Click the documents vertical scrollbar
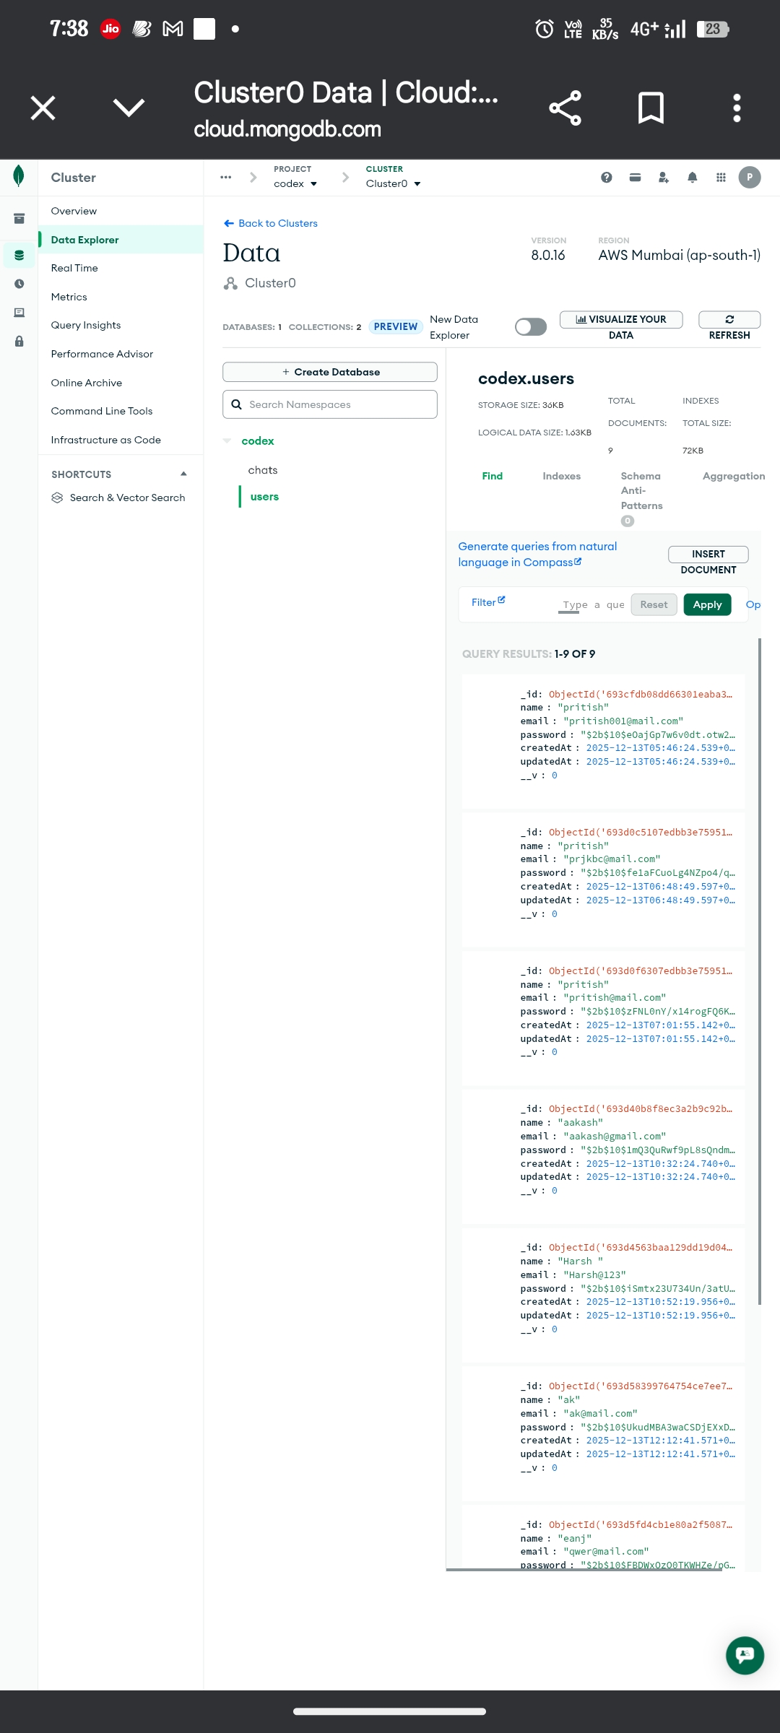Viewport: 780px width, 1733px height. tap(760, 971)
